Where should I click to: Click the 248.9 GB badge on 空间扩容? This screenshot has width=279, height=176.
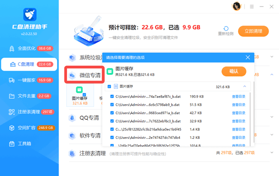(x=46, y=128)
